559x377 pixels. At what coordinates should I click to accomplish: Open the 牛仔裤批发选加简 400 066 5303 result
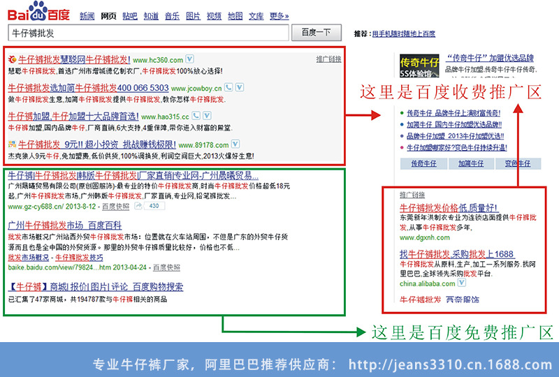click(x=88, y=88)
